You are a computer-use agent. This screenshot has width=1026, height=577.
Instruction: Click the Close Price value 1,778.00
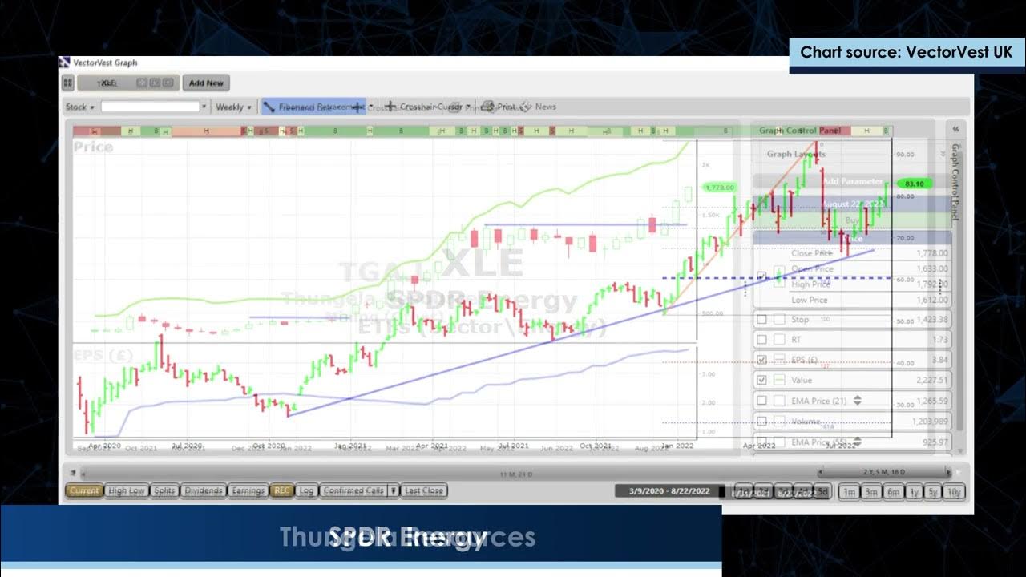[x=931, y=253]
